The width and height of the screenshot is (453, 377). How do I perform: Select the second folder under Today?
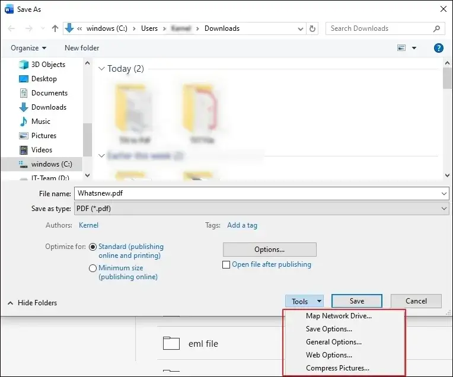[202, 113]
